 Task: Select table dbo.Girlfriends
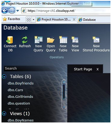[x=20, y=97]
